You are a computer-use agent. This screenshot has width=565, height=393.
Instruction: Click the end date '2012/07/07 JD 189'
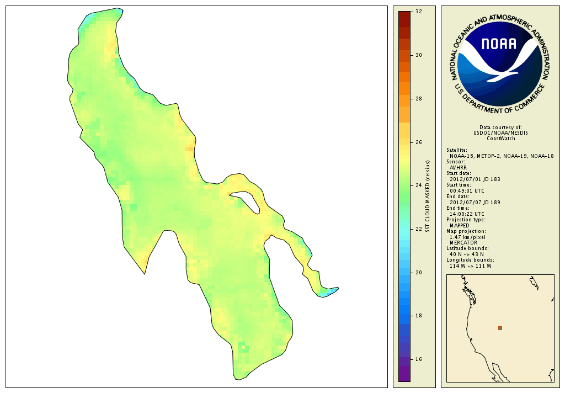[475, 202]
